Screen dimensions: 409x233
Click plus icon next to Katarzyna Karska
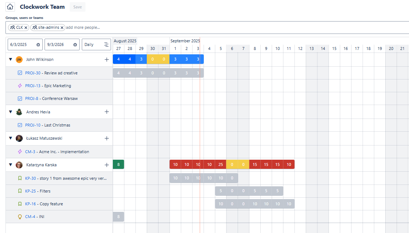tap(107, 165)
